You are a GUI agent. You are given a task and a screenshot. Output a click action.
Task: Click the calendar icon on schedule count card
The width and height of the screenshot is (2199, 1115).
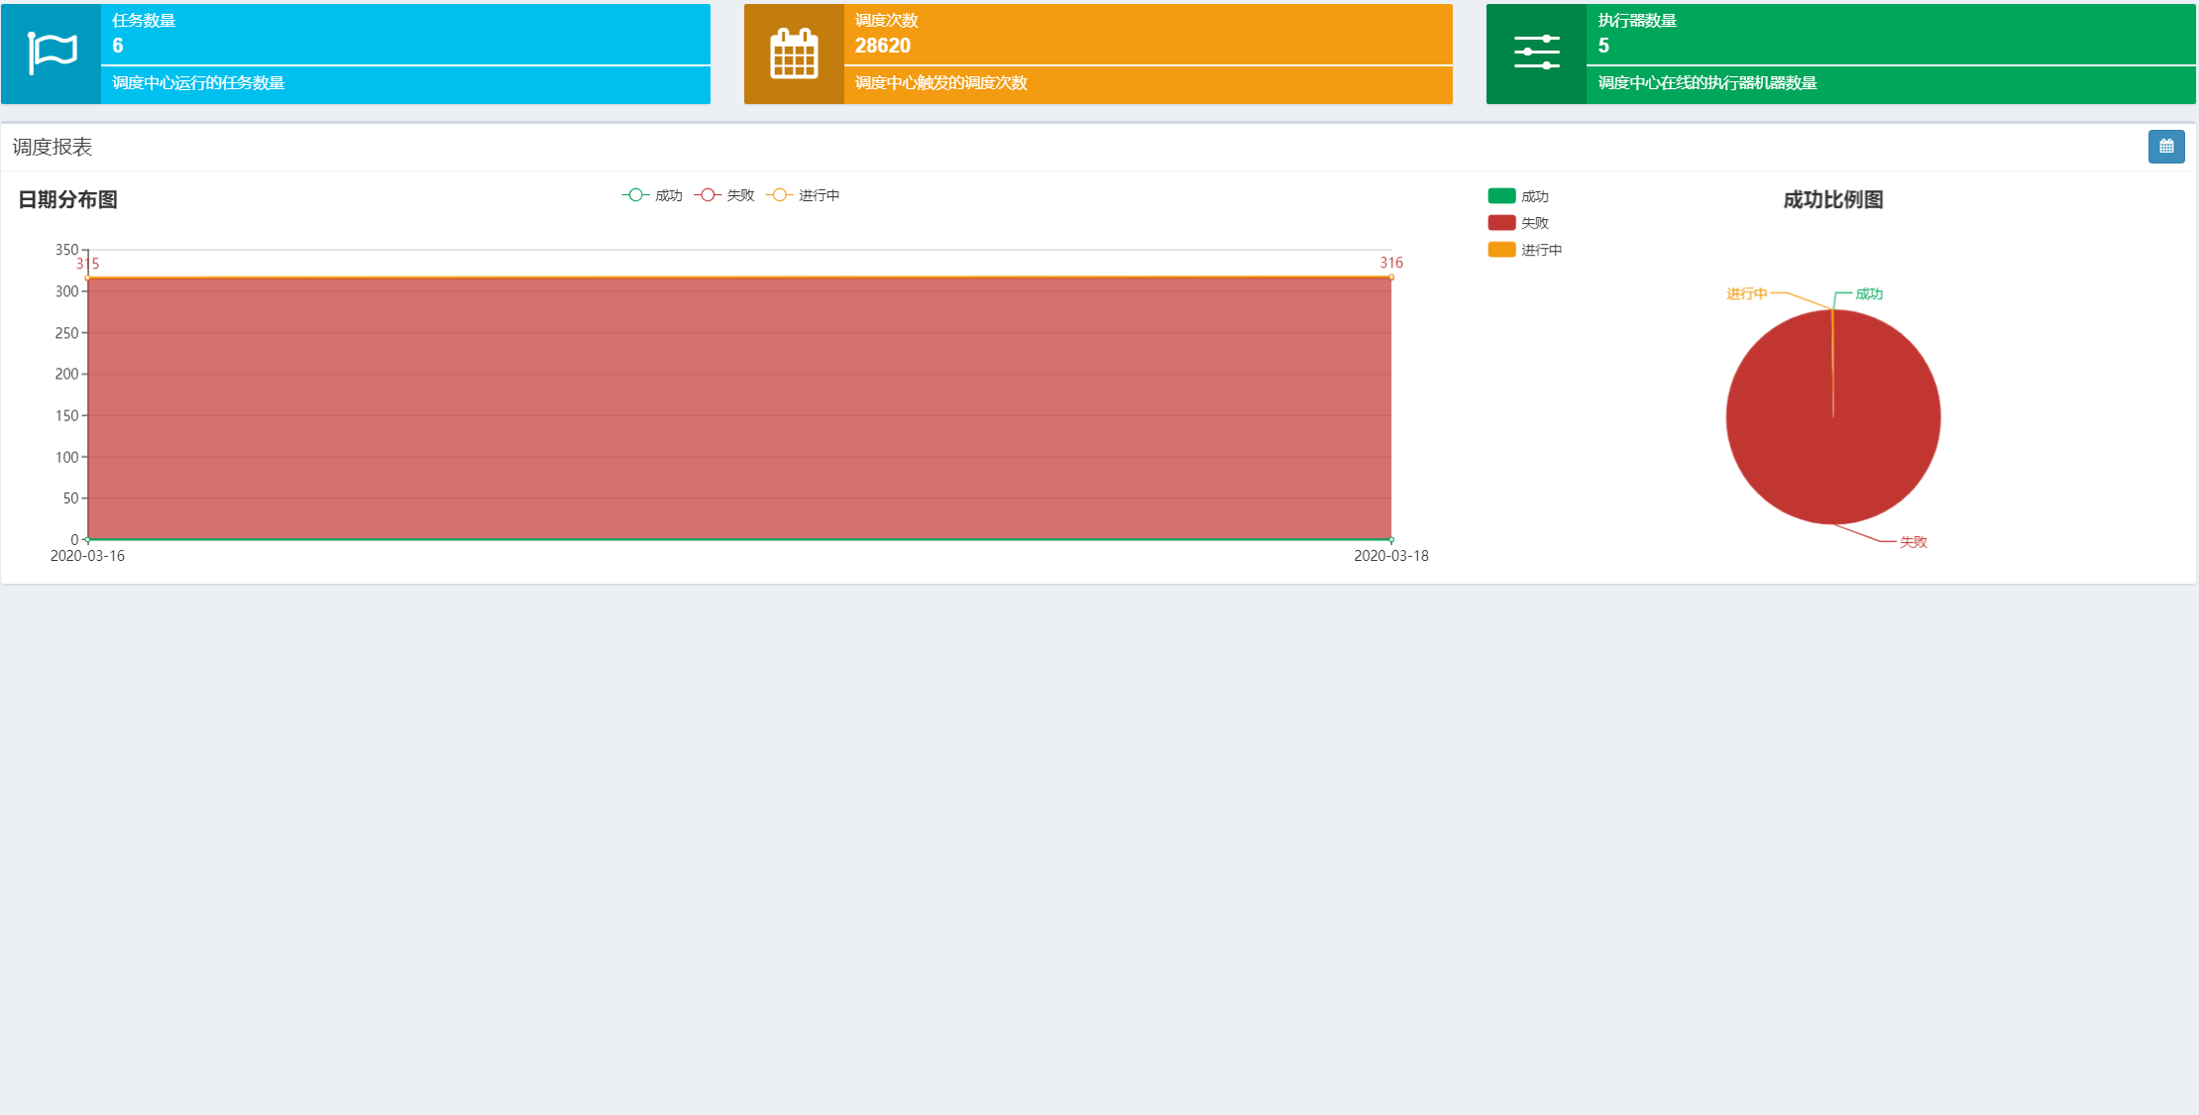(x=794, y=53)
